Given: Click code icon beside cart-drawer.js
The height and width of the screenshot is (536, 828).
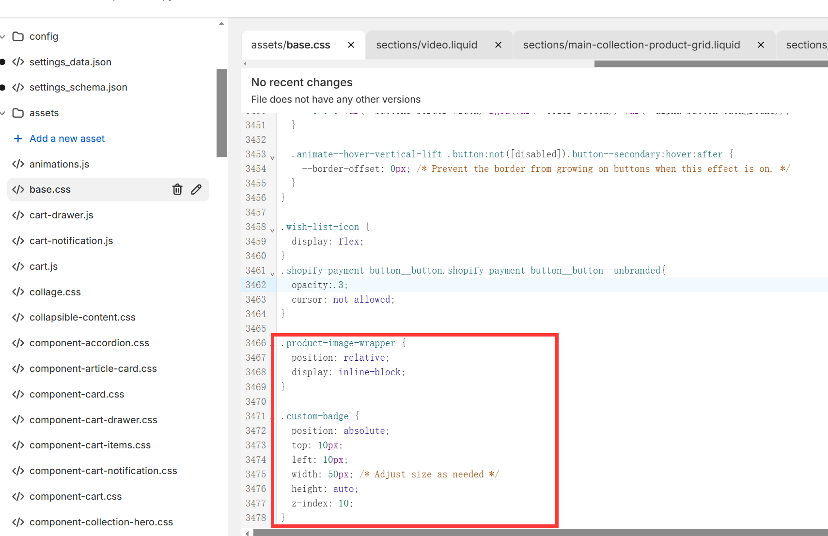Looking at the screenshot, I should pyautogui.click(x=18, y=215).
